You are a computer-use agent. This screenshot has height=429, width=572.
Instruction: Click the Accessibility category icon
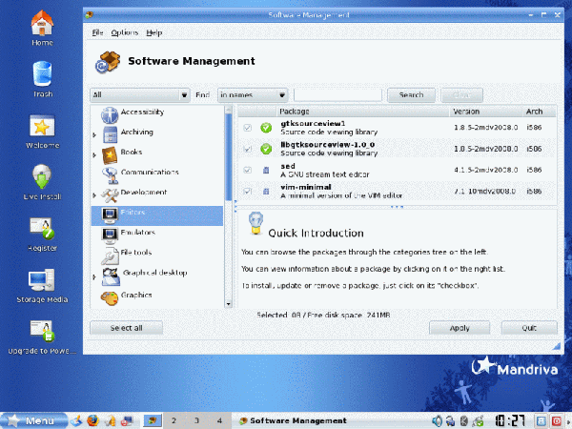coord(109,112)
